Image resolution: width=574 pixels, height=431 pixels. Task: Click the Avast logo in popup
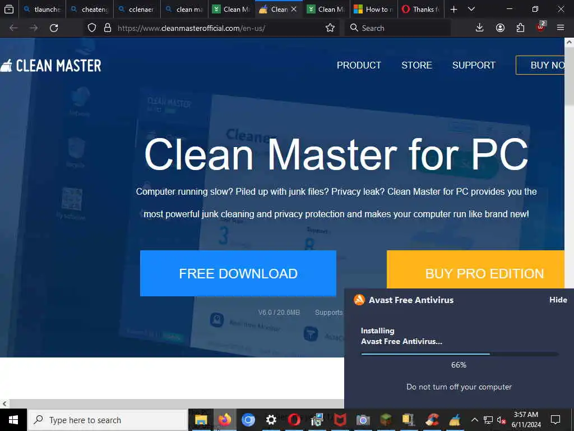click(359, 300)
